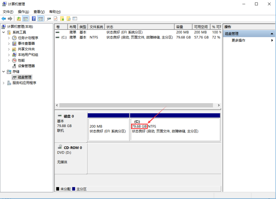Sort by 布局 column header
The height and width of the screenshot is (199, 276).
tap(73, 27)
